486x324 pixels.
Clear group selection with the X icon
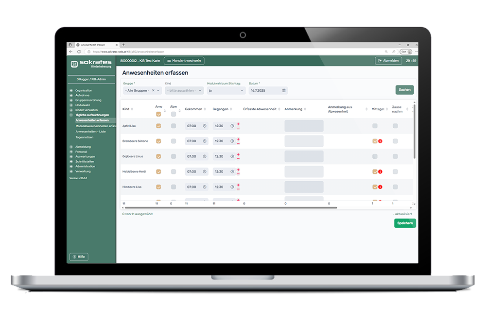153,90
